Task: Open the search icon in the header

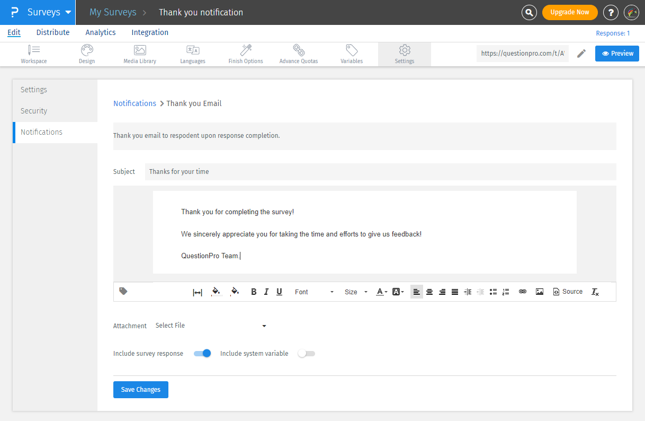Action: click(529, 12)
